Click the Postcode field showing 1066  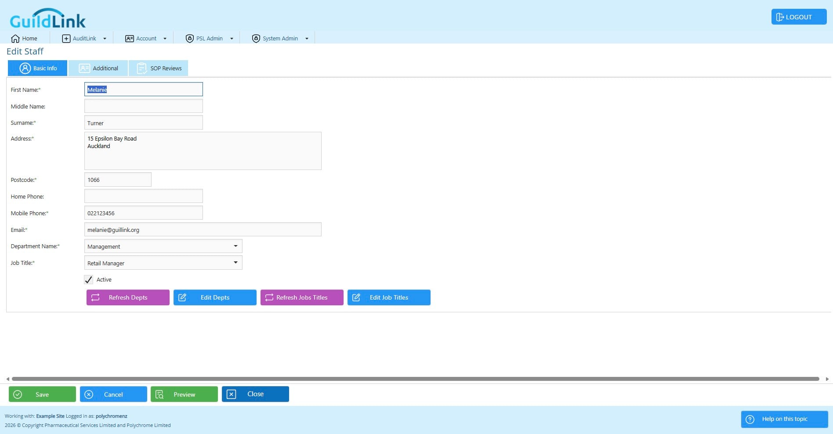(118, 179)
